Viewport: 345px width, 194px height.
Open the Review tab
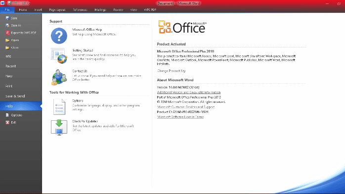pyautogui.click(x=118, y=10)
